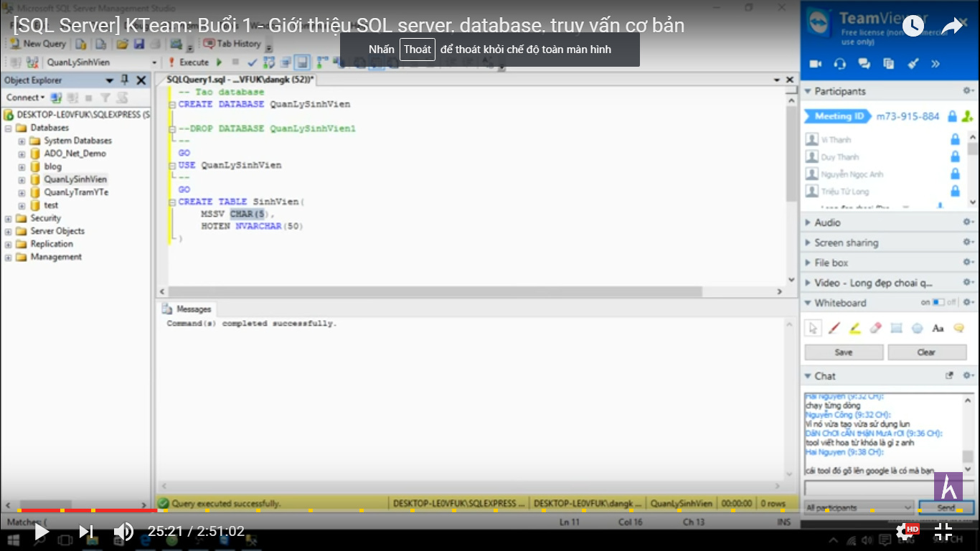
Task: Start video sharing with the camera icon
Action: (815, 64)
